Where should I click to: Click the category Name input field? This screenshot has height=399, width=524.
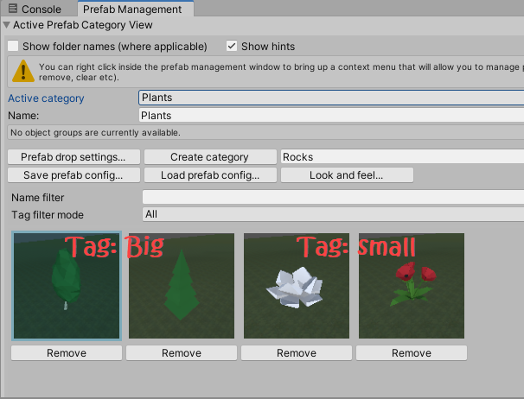click(331, 116)
